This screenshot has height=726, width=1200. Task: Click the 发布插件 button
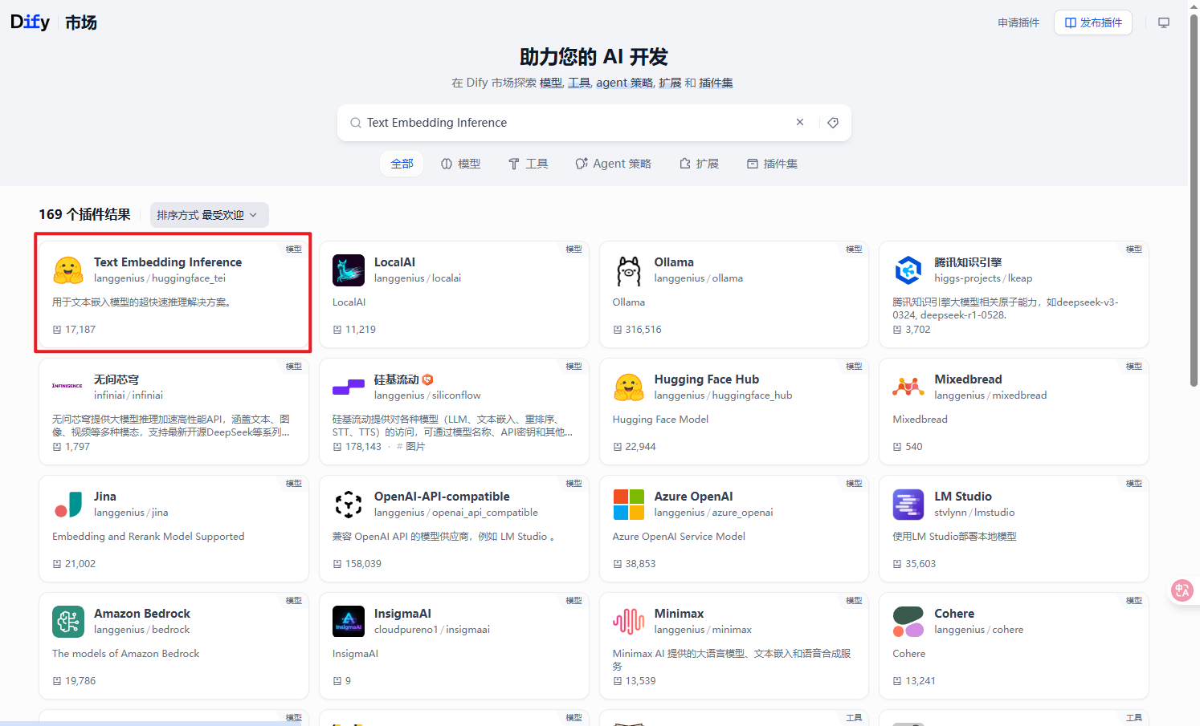1093,22
